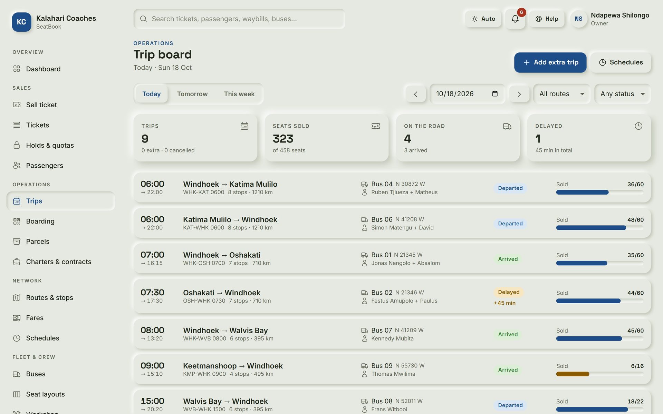Click the date field 10/18/2026
Screen dimensions: 663x414
click(467, 94)
